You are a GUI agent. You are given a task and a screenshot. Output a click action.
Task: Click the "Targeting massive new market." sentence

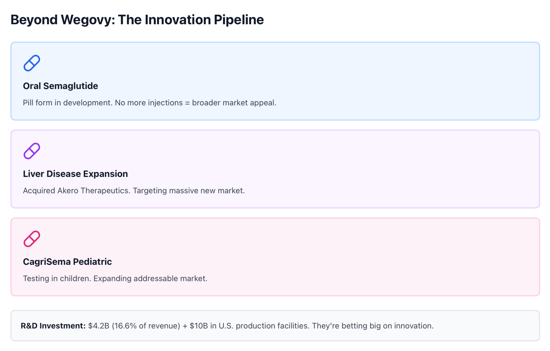(189, 191)
